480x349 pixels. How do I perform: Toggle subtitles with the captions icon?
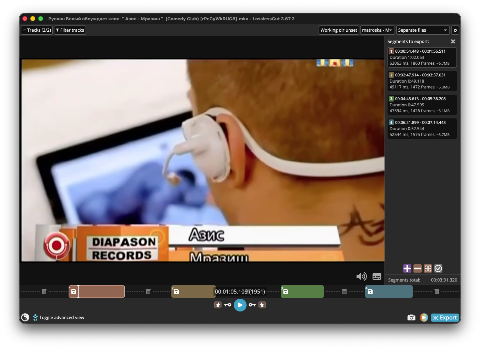pos(377,276)
